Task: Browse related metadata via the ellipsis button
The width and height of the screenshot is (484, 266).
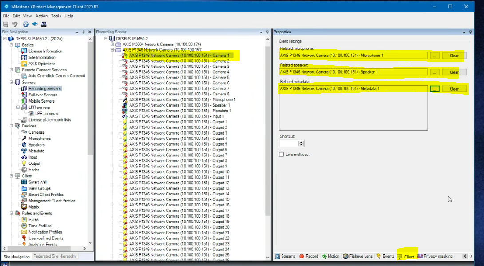Action: coord(435,89)
